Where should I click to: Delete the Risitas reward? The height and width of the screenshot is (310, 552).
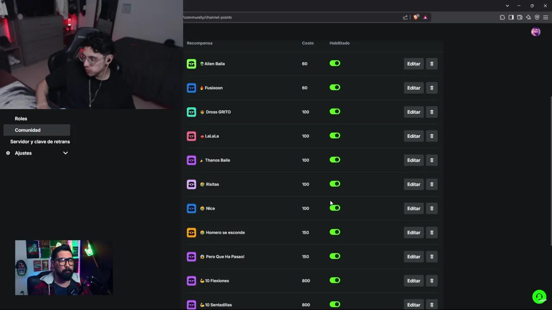pos(432,184)
